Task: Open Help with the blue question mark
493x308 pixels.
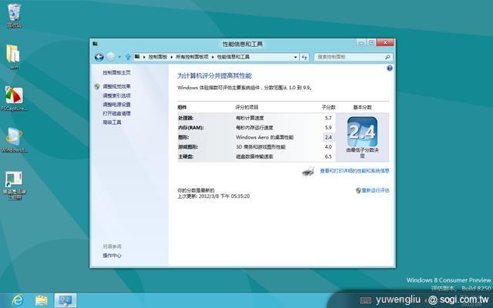Action: click(390, 69)
